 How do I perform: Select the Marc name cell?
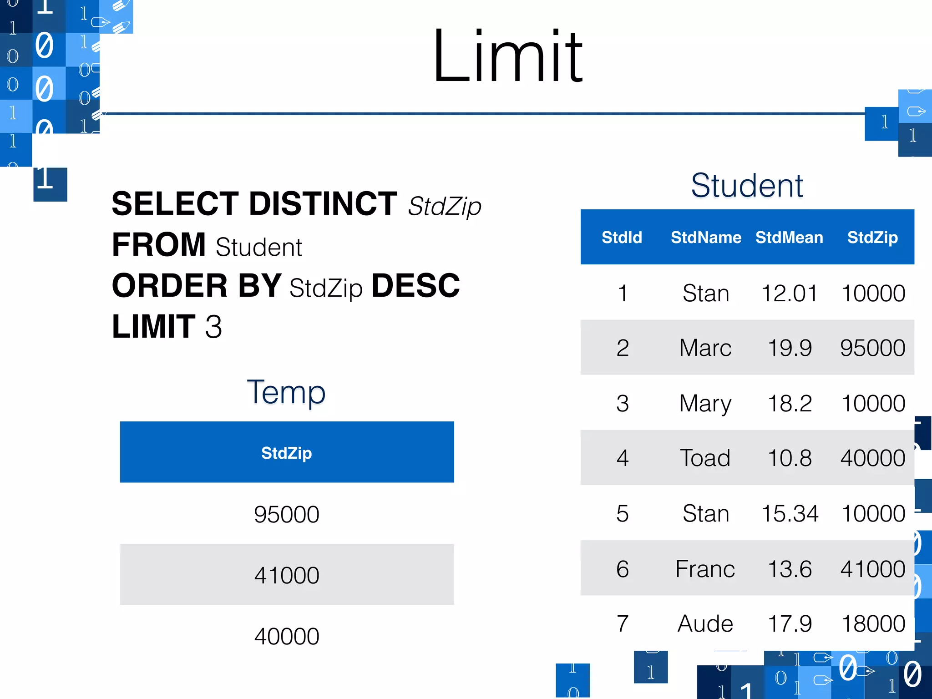click(705, 348)
